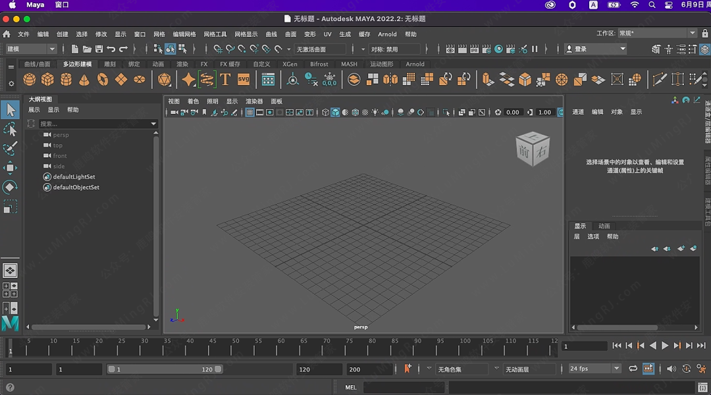Open the 建模 menu set dropdown
711x395 pixels.
(x=31, y=49)
